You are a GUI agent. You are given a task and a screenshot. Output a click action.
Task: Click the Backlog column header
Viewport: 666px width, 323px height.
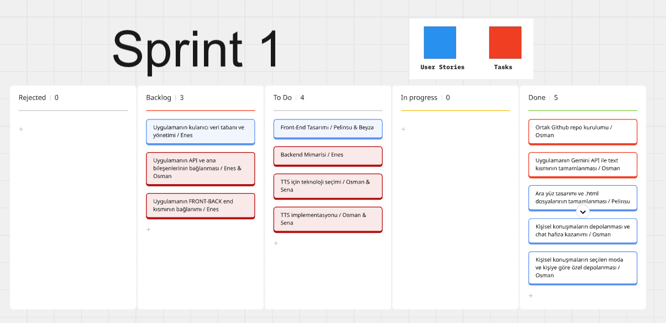[x=159, y=98]
